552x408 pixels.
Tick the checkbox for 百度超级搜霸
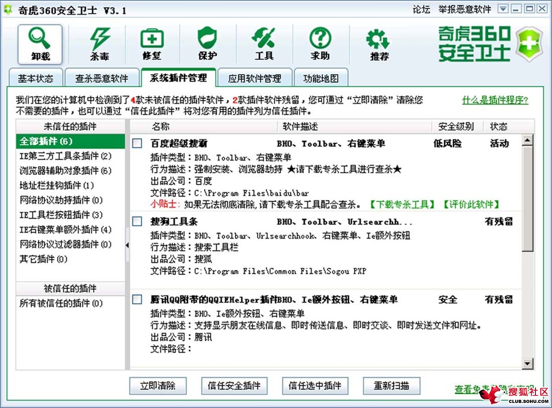(x=137, y=143)
